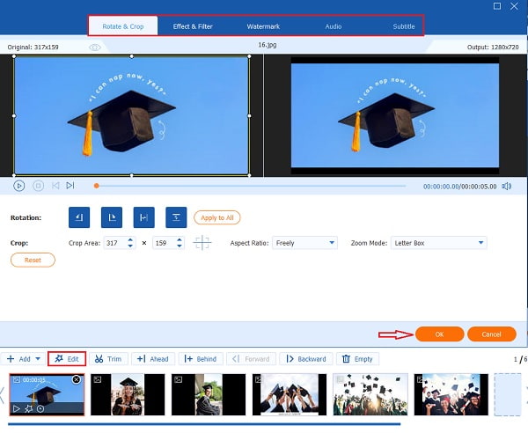Increase crop height with the up arrow
528x433 pixels.
coord(180,239)
